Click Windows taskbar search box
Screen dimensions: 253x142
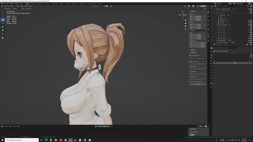(22, 140)
